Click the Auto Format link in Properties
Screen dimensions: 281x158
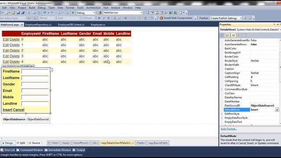coord(229,129)
